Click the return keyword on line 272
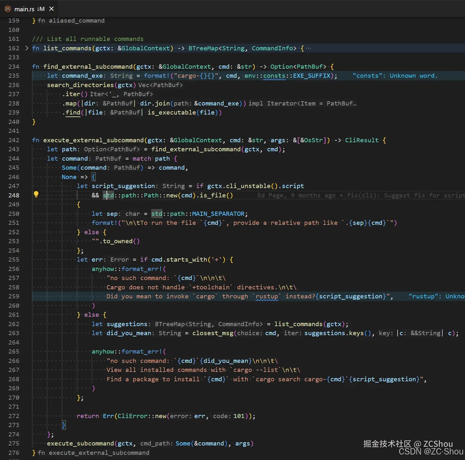Screen dimensions: 465x460 click(x=88, y=416)
